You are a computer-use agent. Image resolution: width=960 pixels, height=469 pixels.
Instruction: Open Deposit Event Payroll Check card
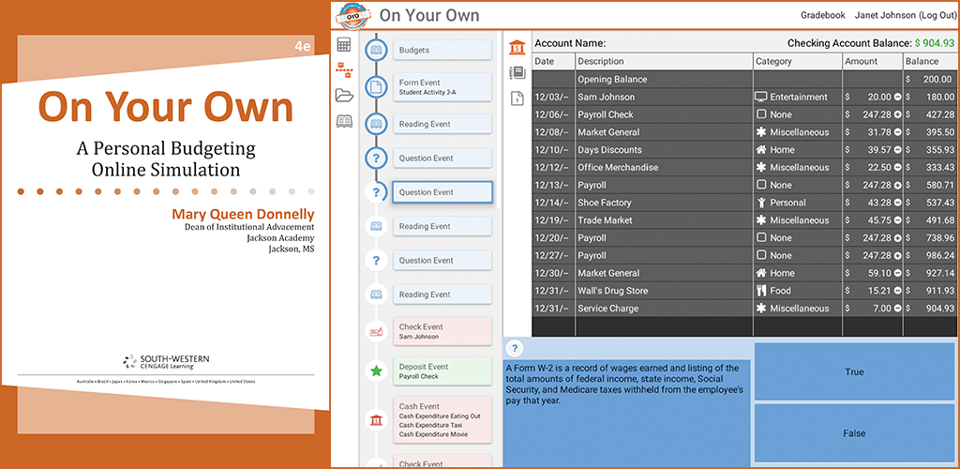click(x=442, y=371)
